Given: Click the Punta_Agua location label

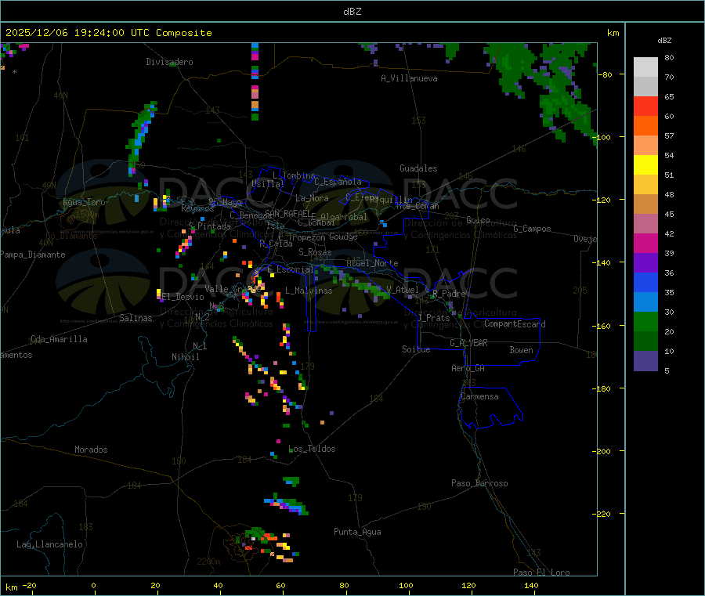Looking at the screenshot, I should (357, 532).
